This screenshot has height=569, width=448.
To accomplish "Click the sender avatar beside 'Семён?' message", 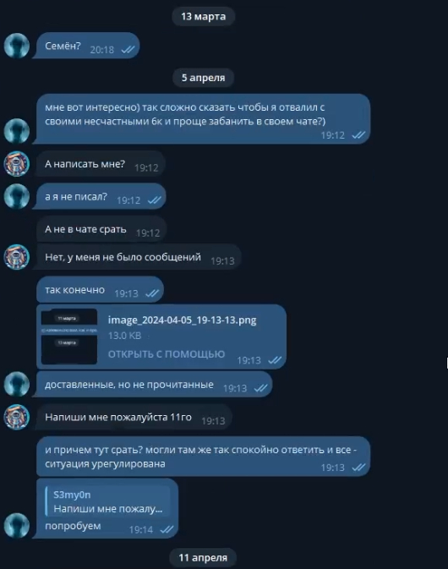I will (17, 46).
